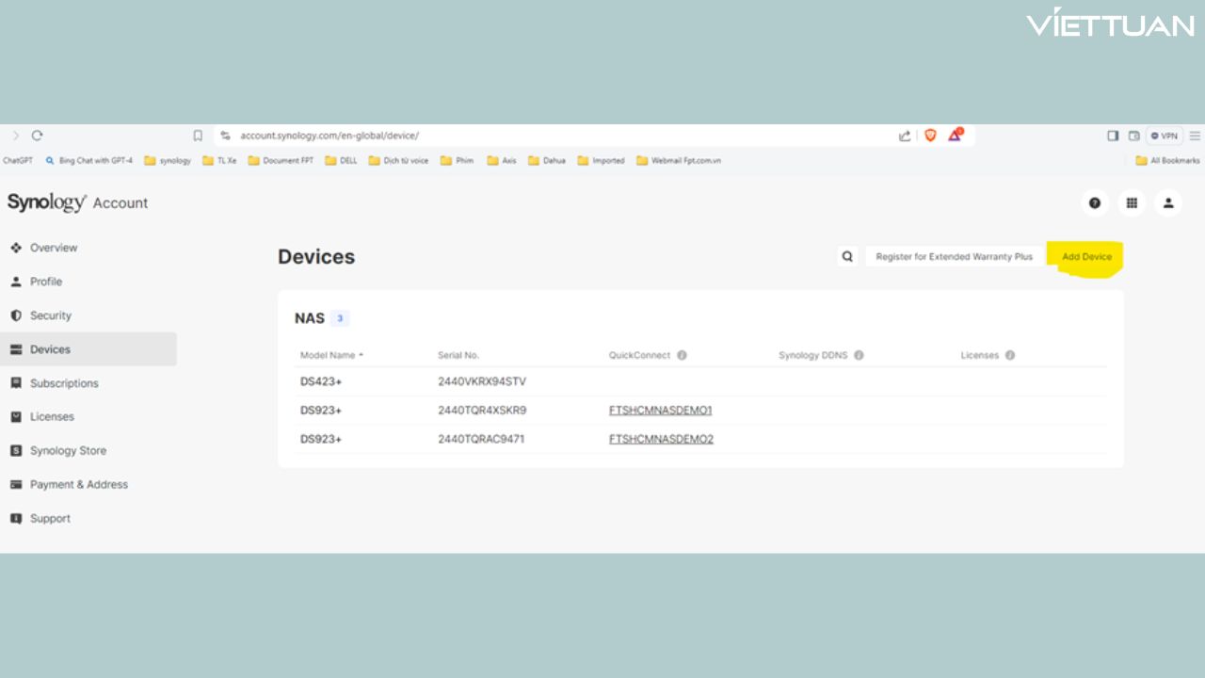This screenshot has width=1205, height=678.
Task: Open FTSHCMNASDEMO2 QuickConnect link
Action: tap(661, 439)
